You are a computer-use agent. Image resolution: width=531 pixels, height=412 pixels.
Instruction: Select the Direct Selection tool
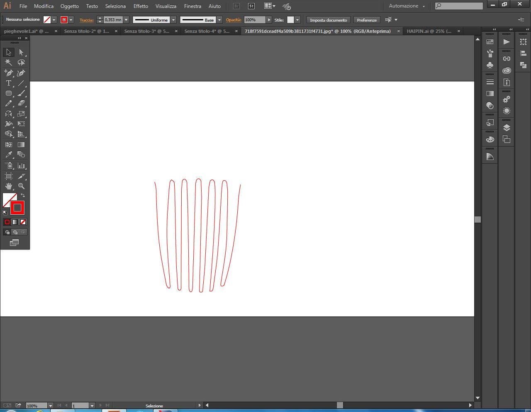tap(21, 52)
